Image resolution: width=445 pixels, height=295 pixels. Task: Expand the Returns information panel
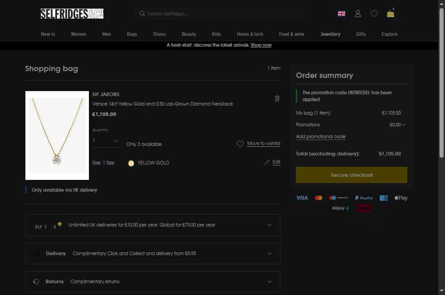click(153, 281)
